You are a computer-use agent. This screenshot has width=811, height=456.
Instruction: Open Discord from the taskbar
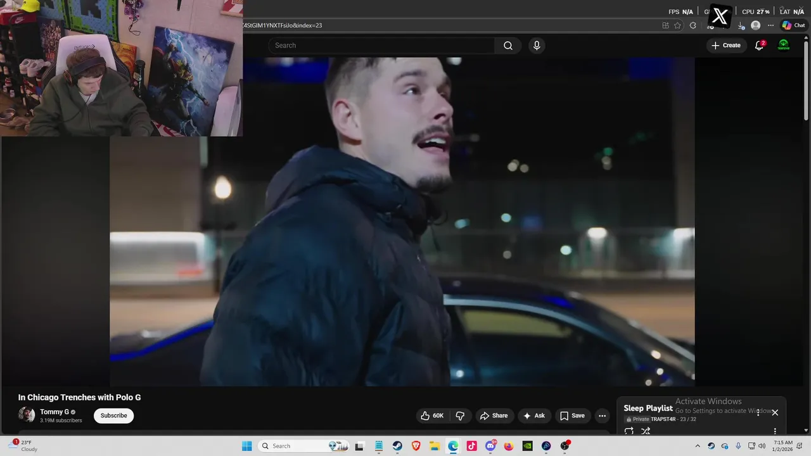(490, 446)
